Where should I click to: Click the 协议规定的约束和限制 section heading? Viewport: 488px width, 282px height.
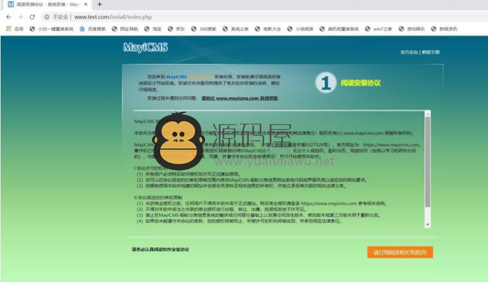point(158,197)
